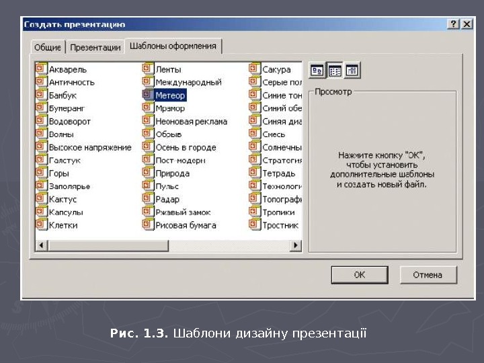The image size is (484, 363).
Task: Click the Античность template icon
Action: tap(41, 82)
